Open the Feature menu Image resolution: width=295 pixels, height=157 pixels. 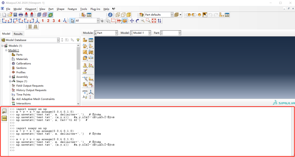pyautogui.click(x=72, y=9)
